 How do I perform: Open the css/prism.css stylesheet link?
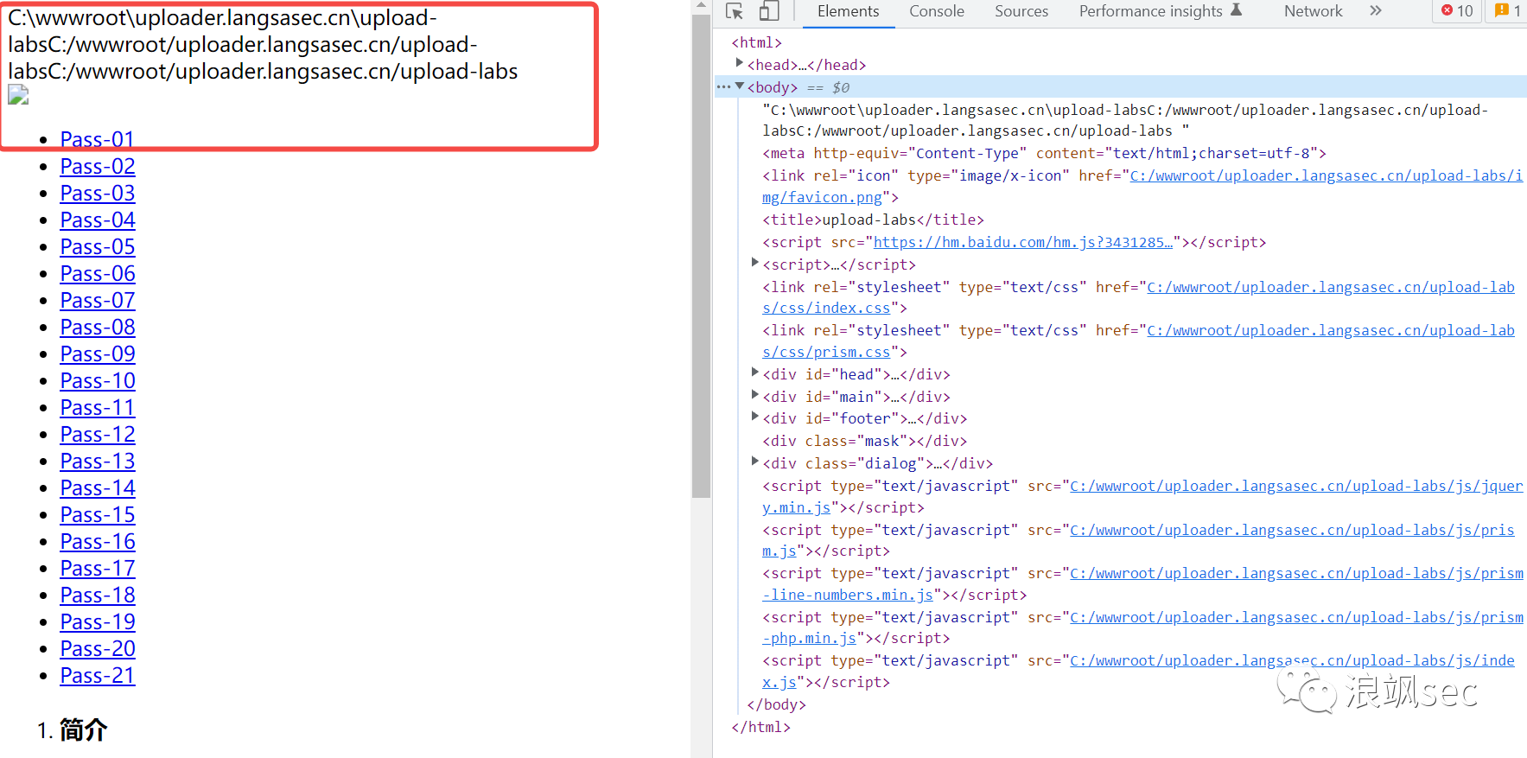coord(1330,330)
